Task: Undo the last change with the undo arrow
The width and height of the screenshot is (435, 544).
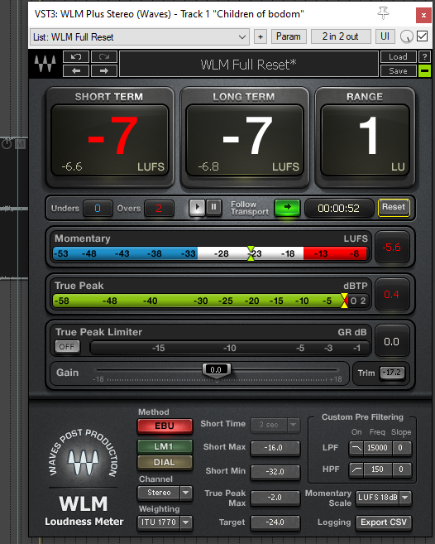Action: (76, 56)
